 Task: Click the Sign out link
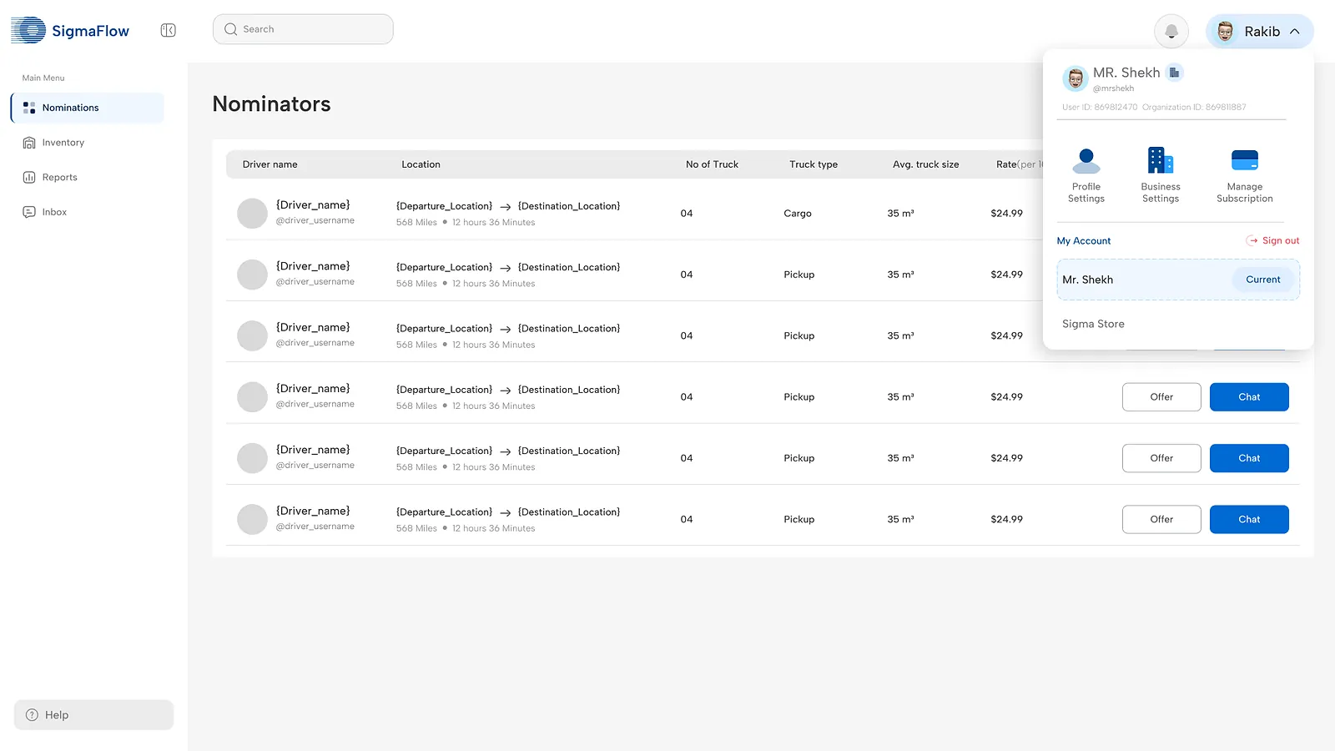[1272, 240]
